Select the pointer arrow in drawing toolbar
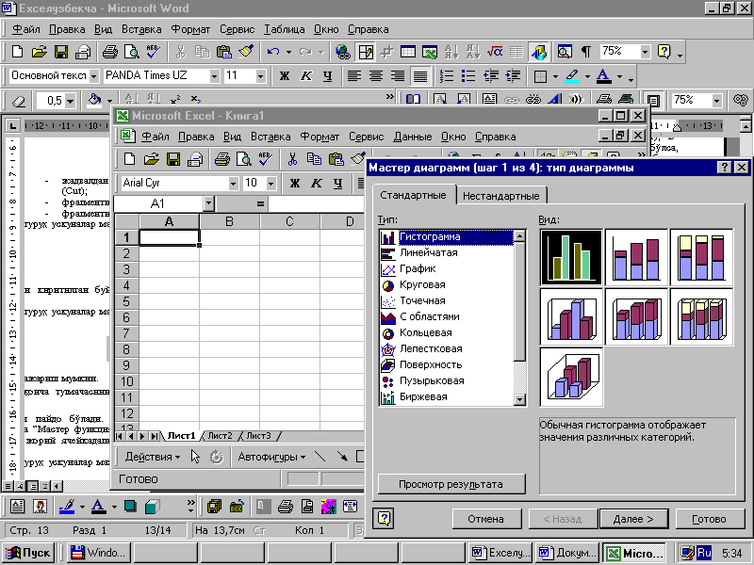Viewport: 754px width, 565px height. [195, 457]
